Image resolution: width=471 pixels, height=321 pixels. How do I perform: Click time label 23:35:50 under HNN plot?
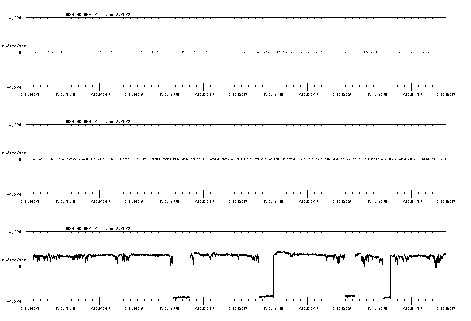point(342,201)
